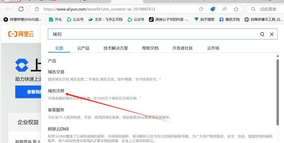Close the search panel with the X icon
Screen dimensions: 284x143
(x=272, y=34)
